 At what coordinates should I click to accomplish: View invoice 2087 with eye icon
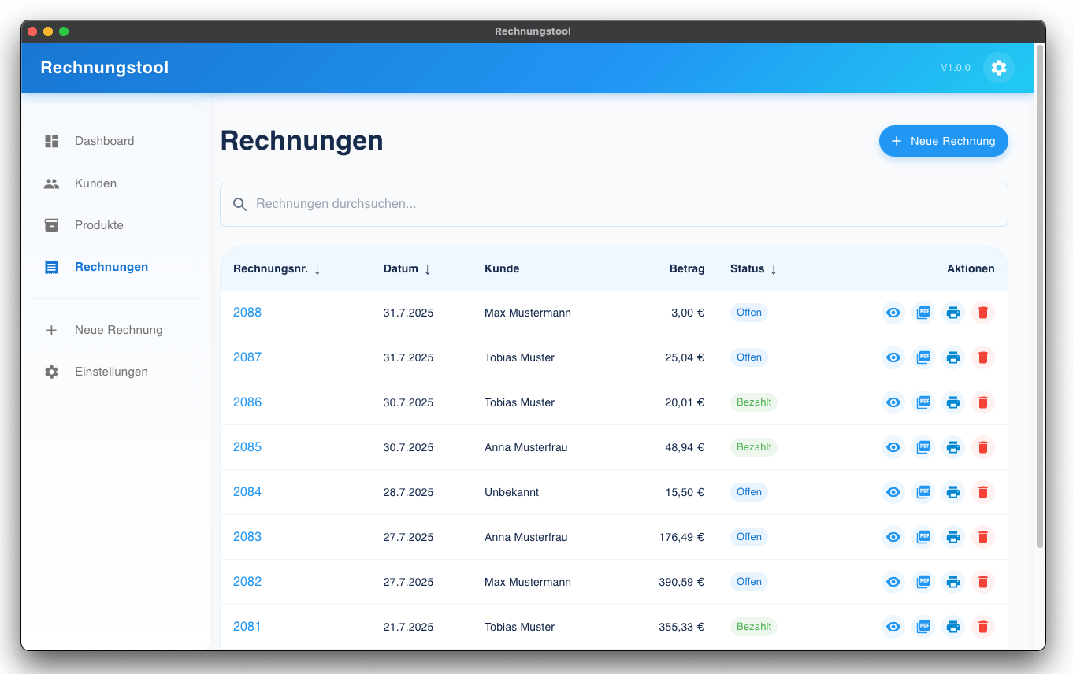tap(893, 357)
